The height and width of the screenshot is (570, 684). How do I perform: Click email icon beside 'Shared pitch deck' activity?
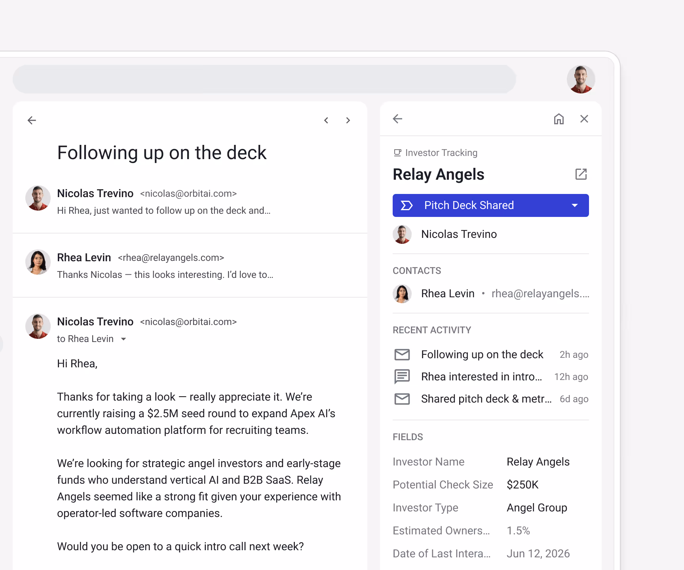[x=402, y=399]
